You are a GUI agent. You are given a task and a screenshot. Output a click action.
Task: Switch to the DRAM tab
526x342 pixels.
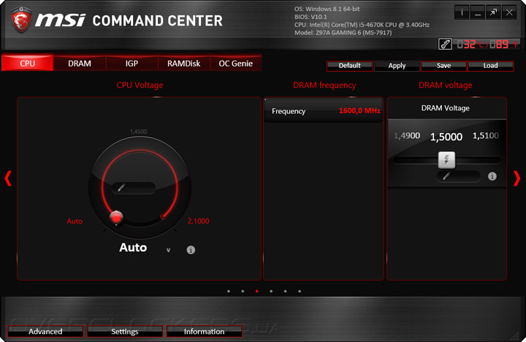point(80,63)
